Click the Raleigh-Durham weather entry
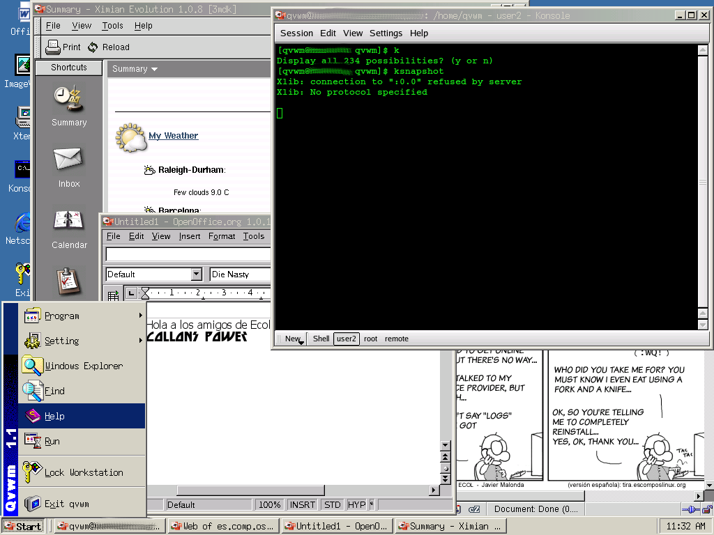The width and height of the screenshot is (714, 535). [x=192, y=170]
